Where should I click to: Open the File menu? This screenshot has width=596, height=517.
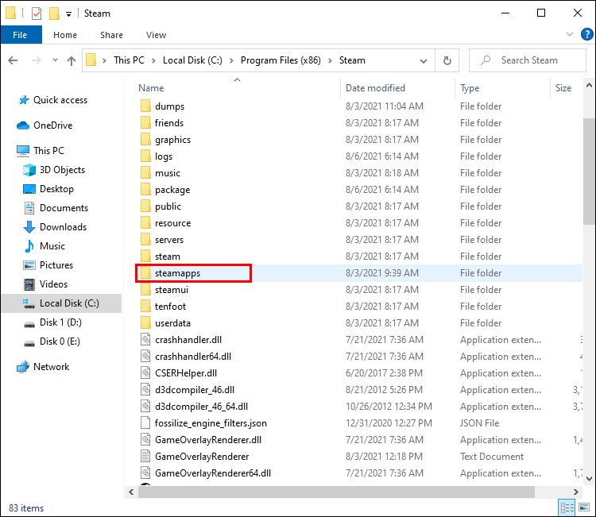(21, 35)
